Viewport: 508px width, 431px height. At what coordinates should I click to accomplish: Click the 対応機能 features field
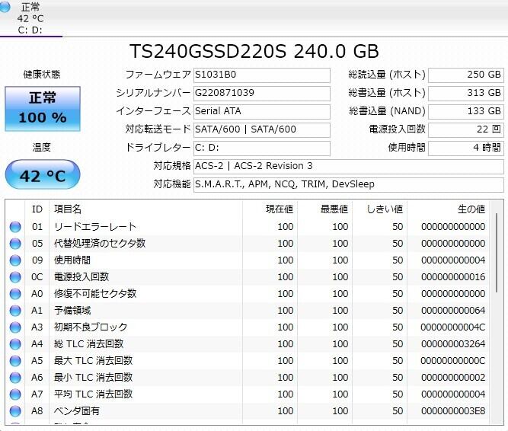coord(347,184)
